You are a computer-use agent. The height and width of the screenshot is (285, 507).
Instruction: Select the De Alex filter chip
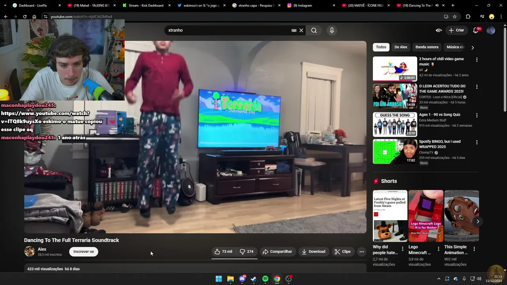point(401,47)
